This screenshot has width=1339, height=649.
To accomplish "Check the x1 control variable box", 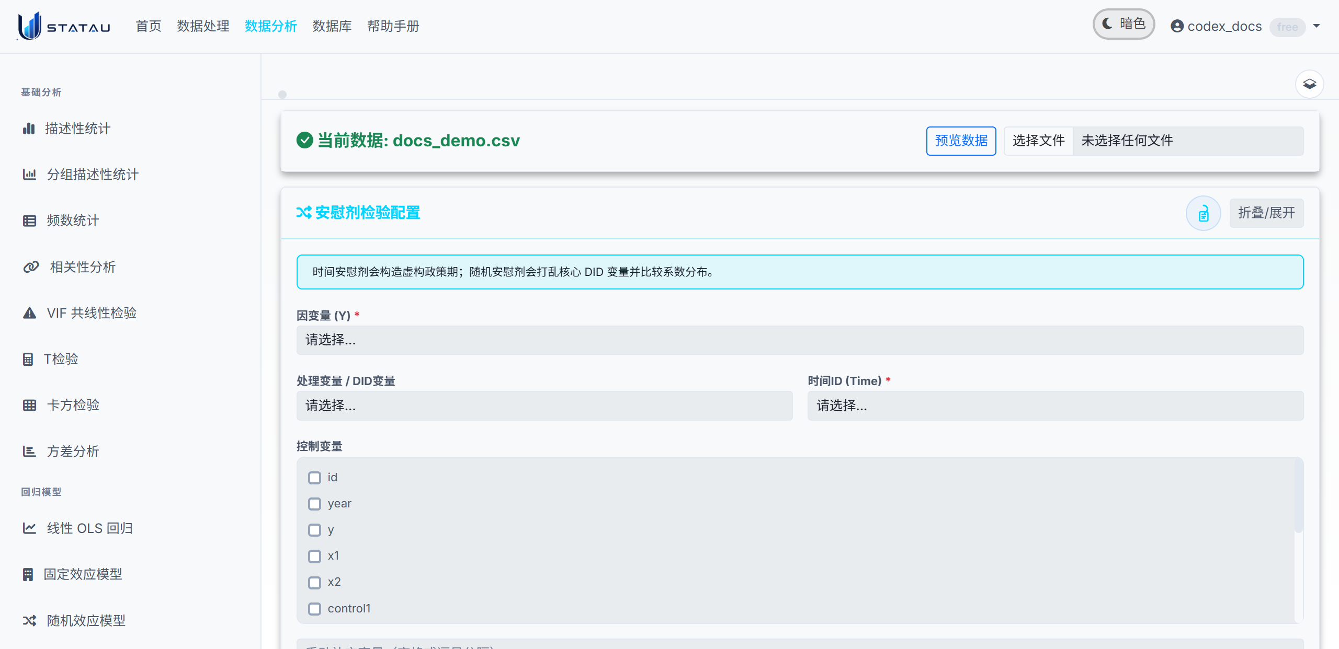I will 314,556.
